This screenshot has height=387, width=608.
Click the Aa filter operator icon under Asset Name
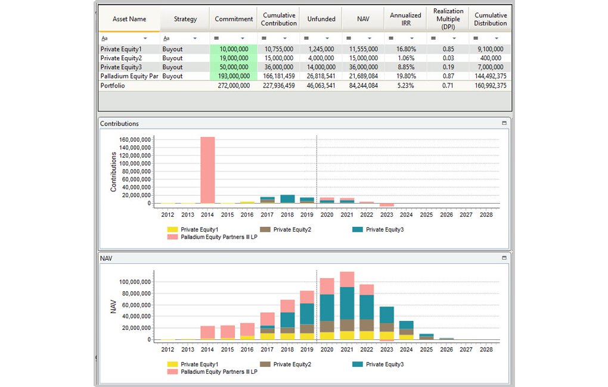click(104, 38)
